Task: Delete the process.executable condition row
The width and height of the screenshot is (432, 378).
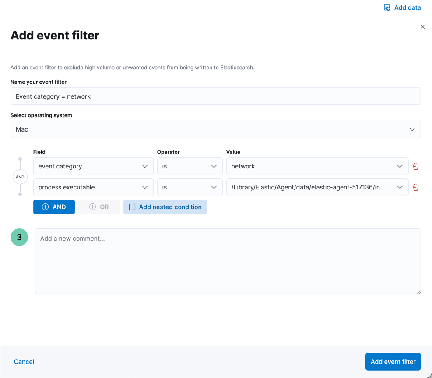Action: pyautogui.click(x=415, y=187)
